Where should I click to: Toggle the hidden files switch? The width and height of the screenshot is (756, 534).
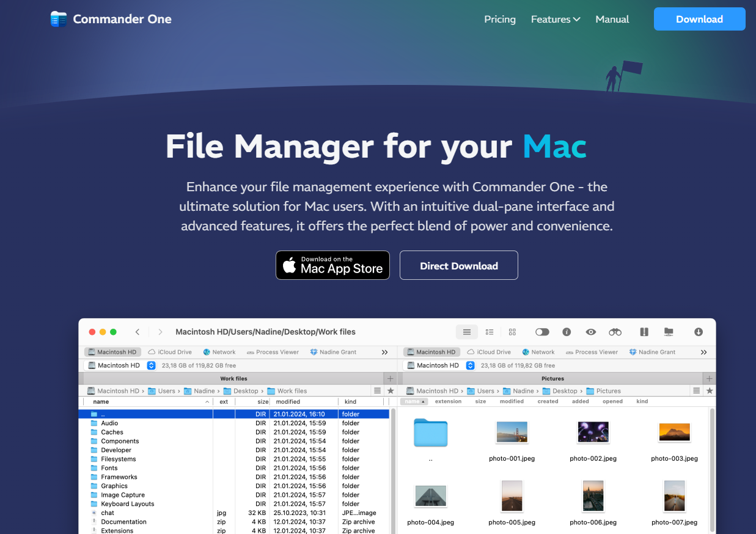pos(542,332)
